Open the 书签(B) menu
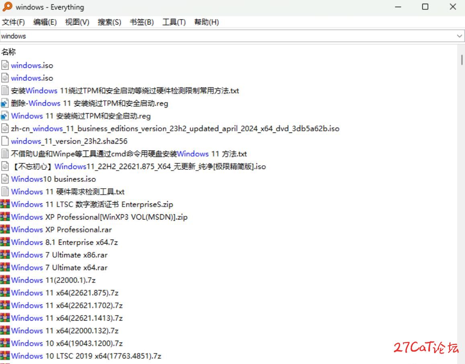This screenshot has width=465, height=364. tap(142, 22)
